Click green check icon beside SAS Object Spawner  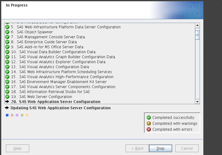click(x=7, y=32)
